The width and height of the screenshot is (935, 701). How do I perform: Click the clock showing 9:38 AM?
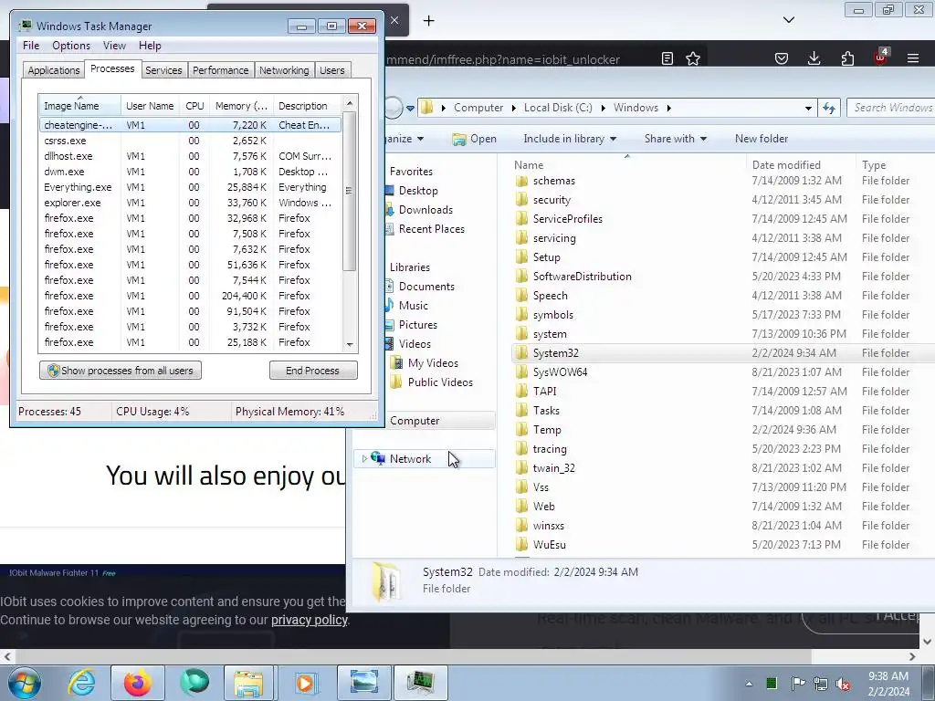click(x=888, y=676)
